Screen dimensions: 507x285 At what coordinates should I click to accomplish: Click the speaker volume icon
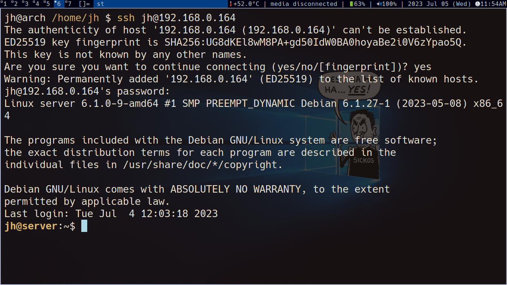[379, 4]
